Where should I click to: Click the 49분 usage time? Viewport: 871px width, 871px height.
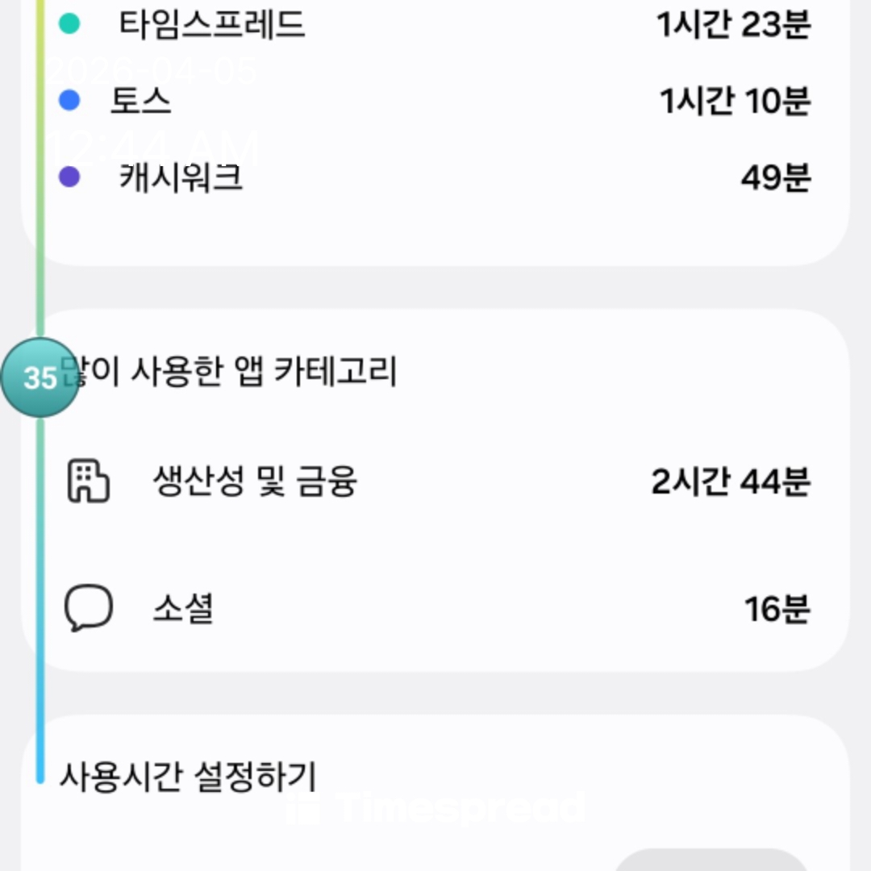click(775, 177)
